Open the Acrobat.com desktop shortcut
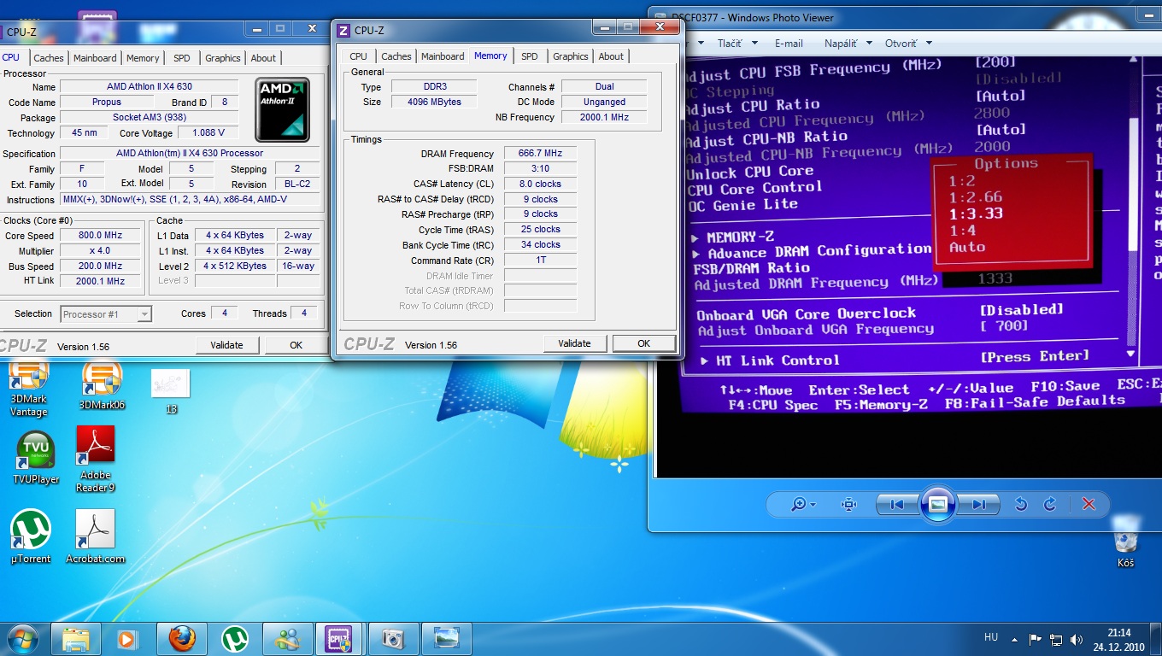1162x656 pixels. click(96, 536)
